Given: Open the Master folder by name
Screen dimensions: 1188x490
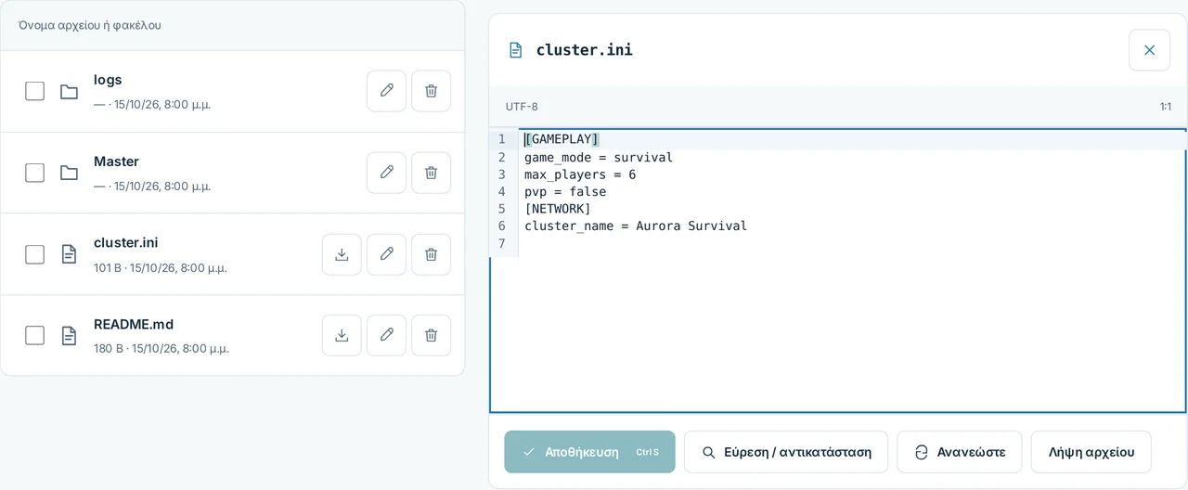Looking at the screenshot, I should pyautogui.click(x=116, y=161).
